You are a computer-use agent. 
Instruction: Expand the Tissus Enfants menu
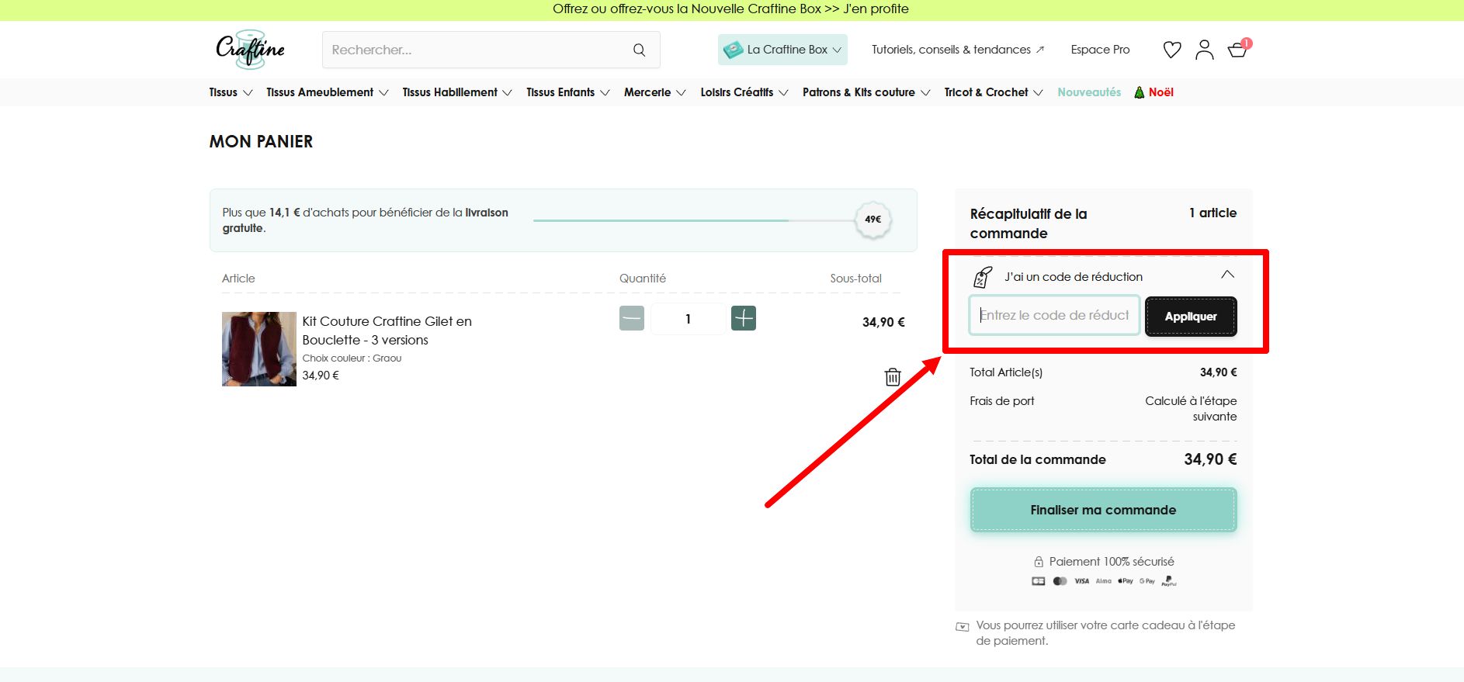tap(568, 92)
